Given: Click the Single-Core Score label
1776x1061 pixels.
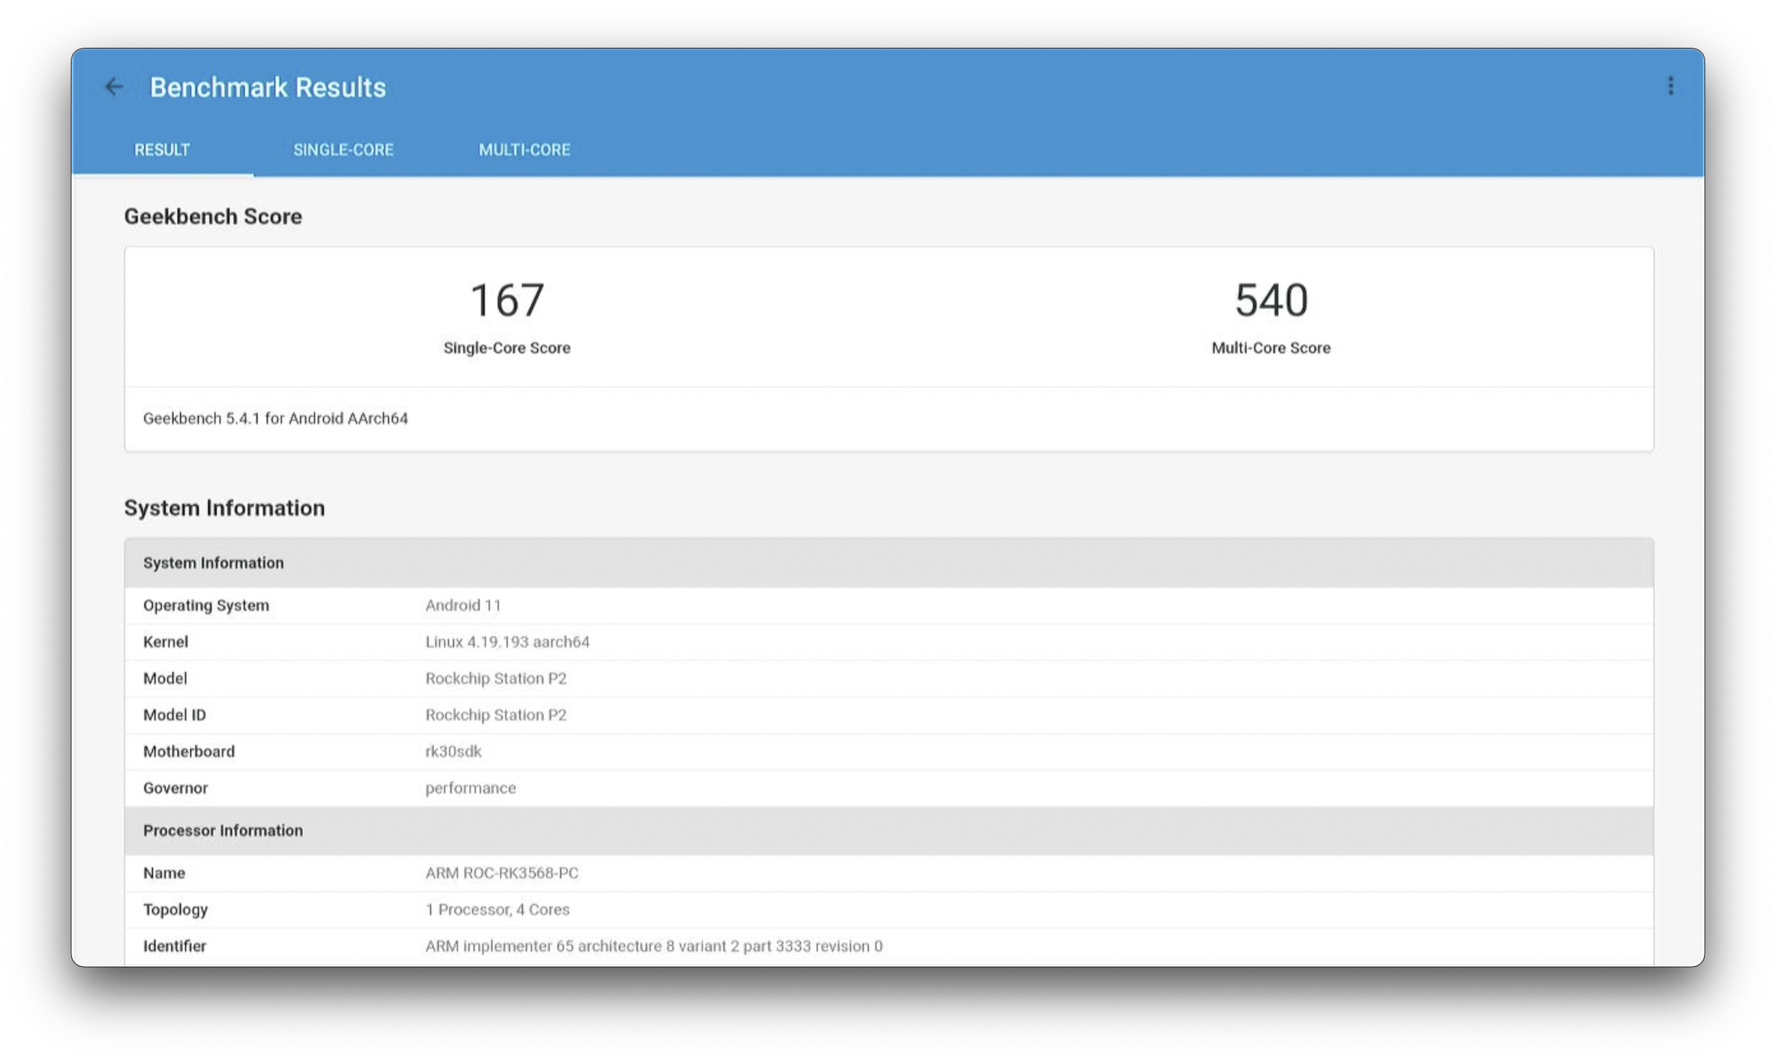Looking at the screenshot, I should [507, 348].
